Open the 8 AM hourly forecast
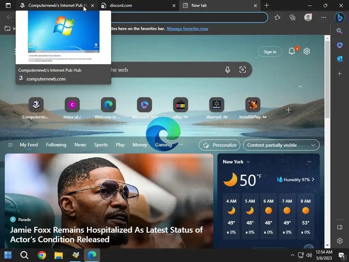 tap(305, 216)
